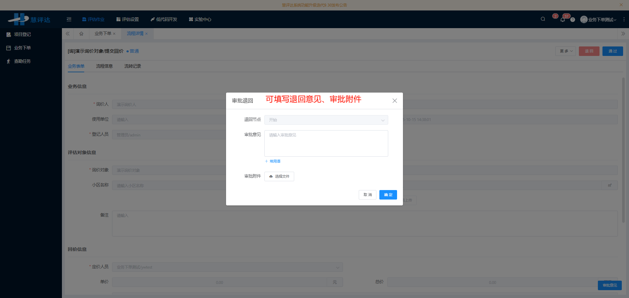Click the 选择文件 upload icon in the dialog
Viewport: 629px width, 298px height.
[x=271, y=176]
